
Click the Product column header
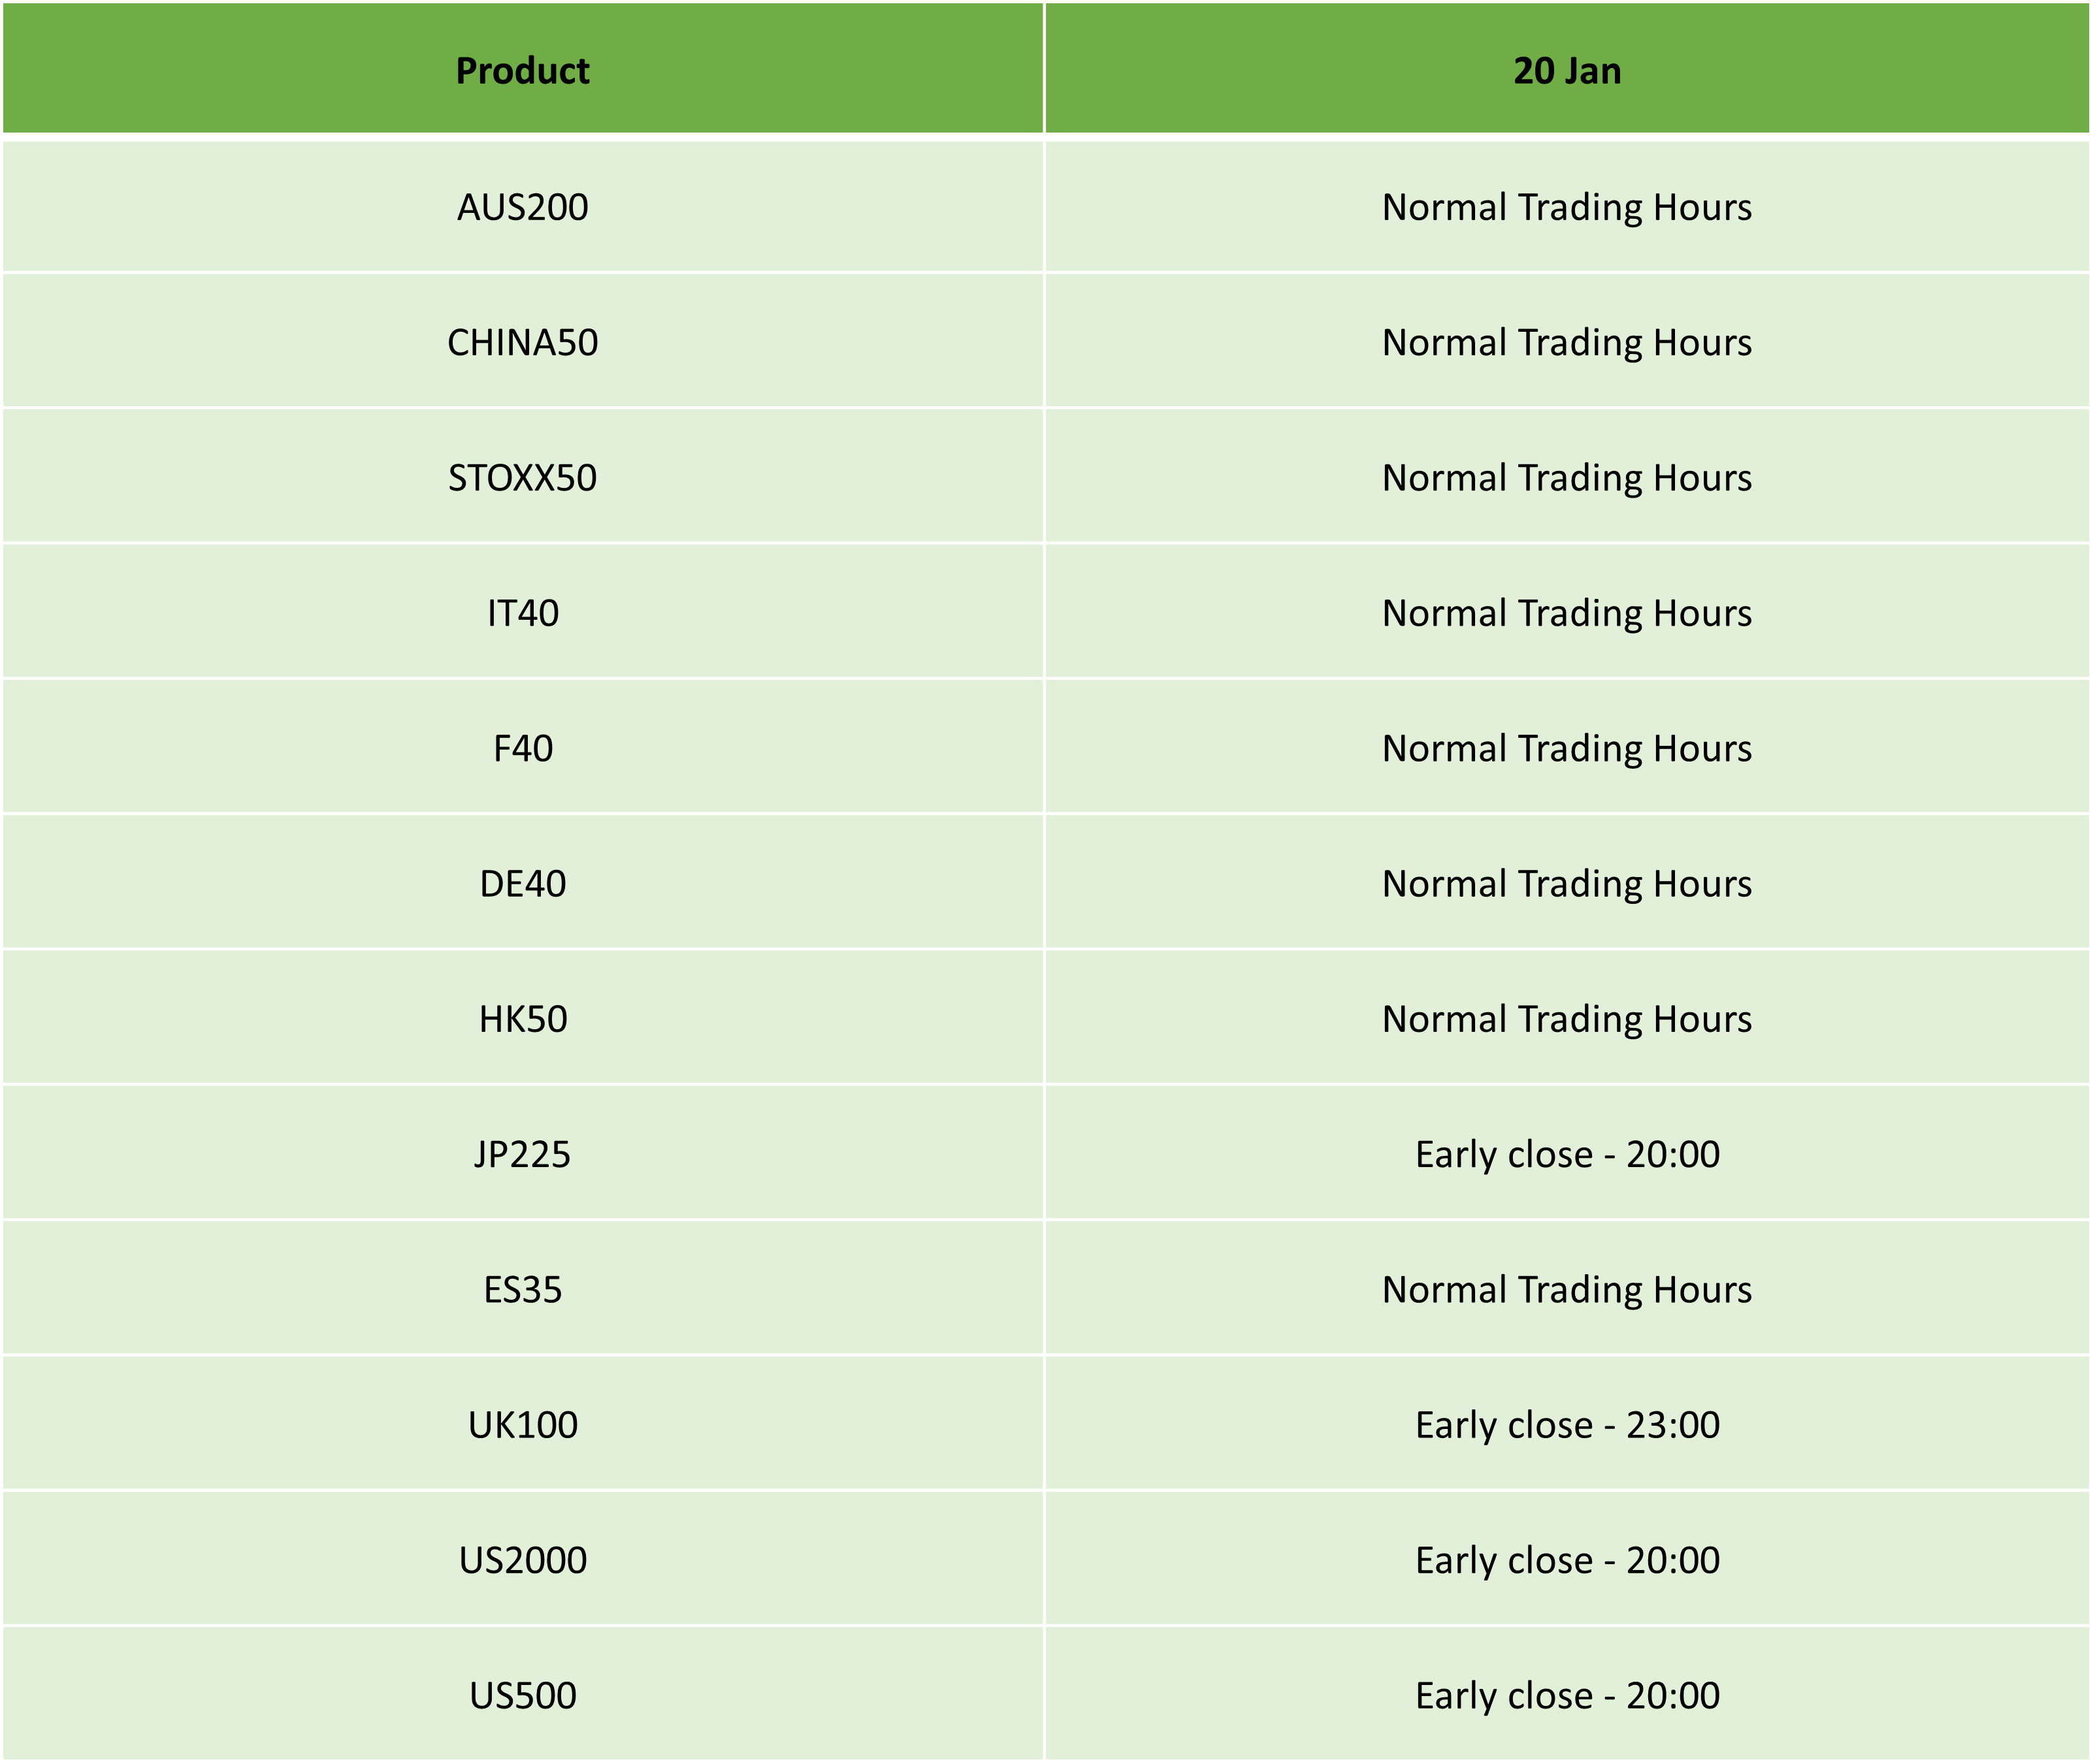(523, 68)
